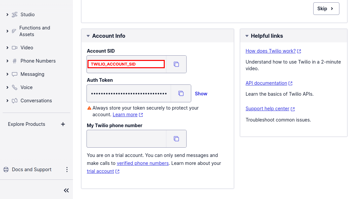Image resolution: width=354 pixels, height=199 pixels.
Task: Copy the Auth Token
Action: pos(181,93)
